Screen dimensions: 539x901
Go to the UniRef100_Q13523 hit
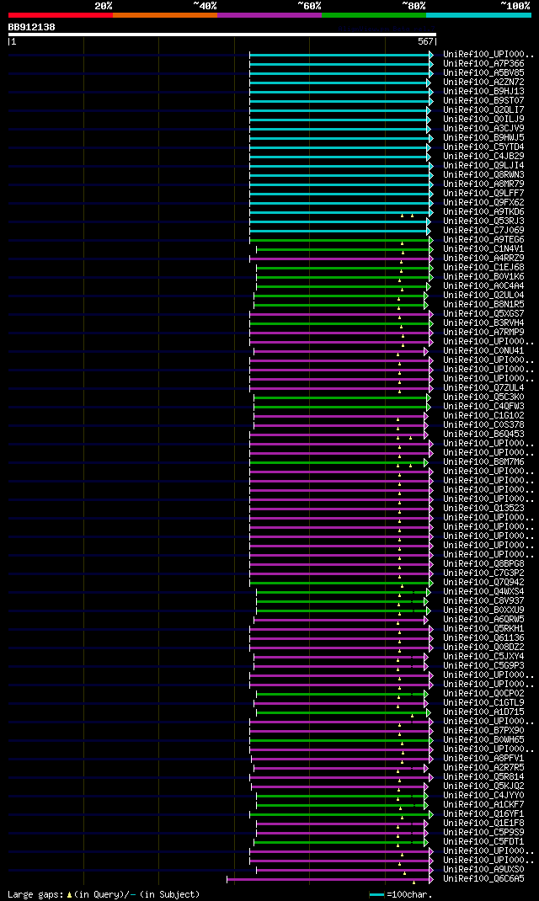[x=483, y=509]
